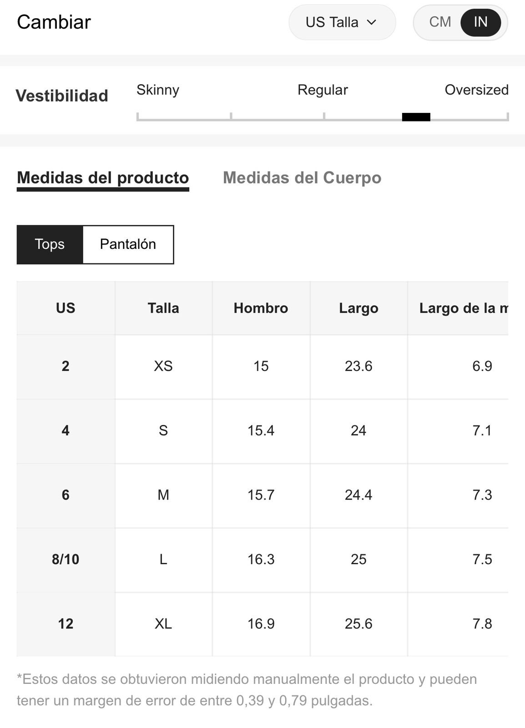Screen dimensions: 525x728
Task: Select the XS talla cell
Action: coord(163,366)
